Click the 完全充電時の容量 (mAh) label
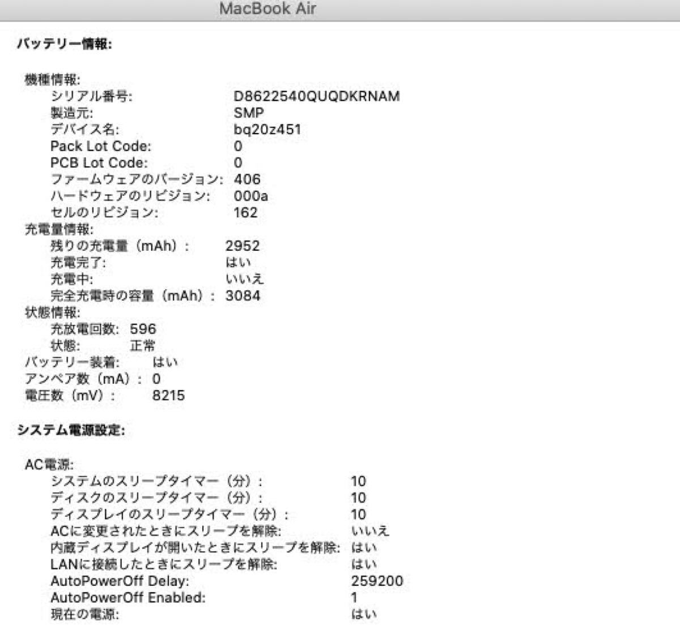The height and width of the screenshot is (626, 680). click(x=133, y=295)
